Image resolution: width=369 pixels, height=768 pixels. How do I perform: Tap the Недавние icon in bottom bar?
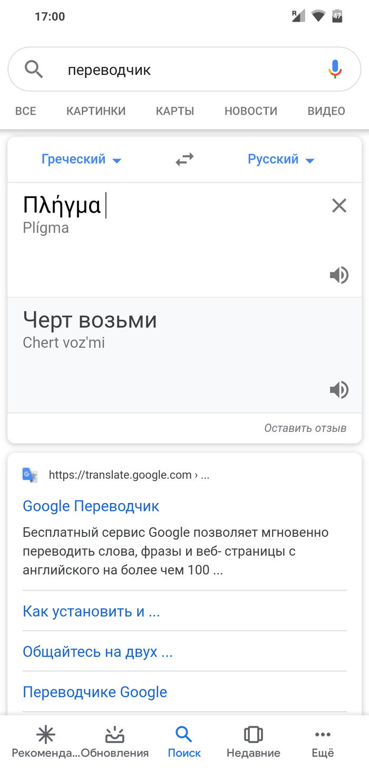click(x=253, y=741)
